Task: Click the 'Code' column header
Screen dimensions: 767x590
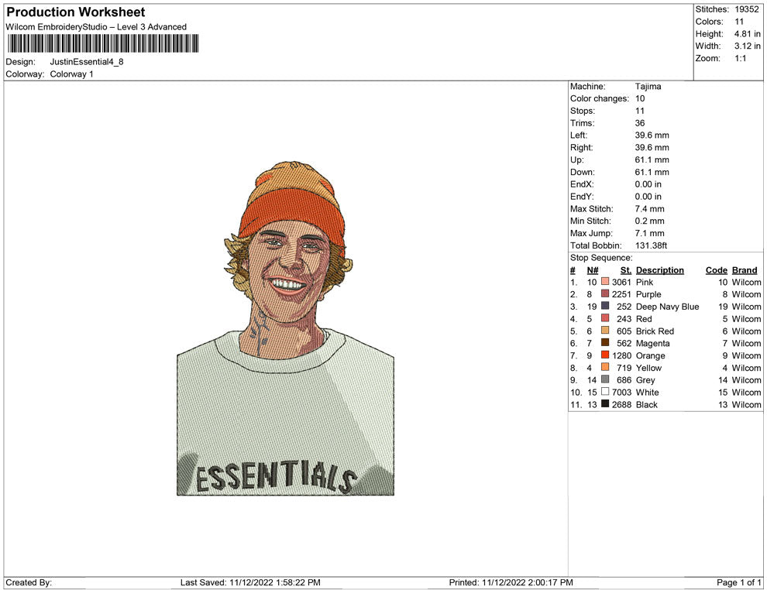Action: click(x=717, y=269)
